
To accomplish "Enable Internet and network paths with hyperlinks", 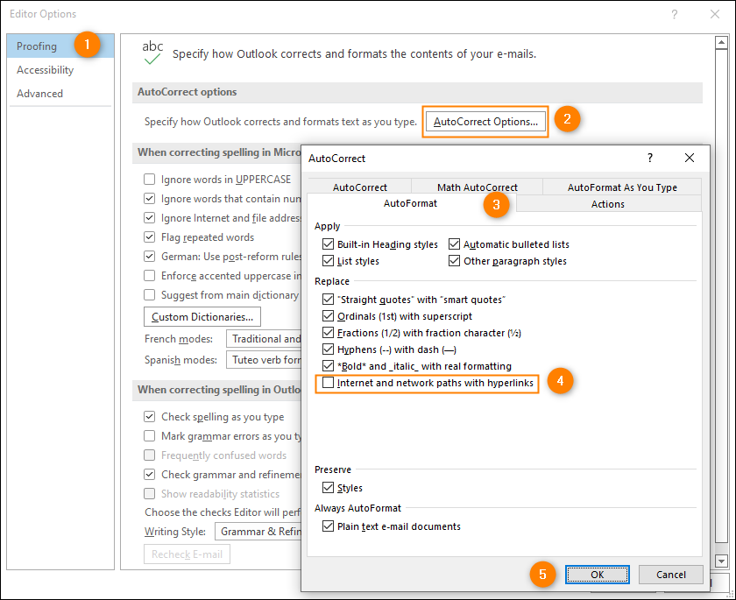I will pos(328,382).
